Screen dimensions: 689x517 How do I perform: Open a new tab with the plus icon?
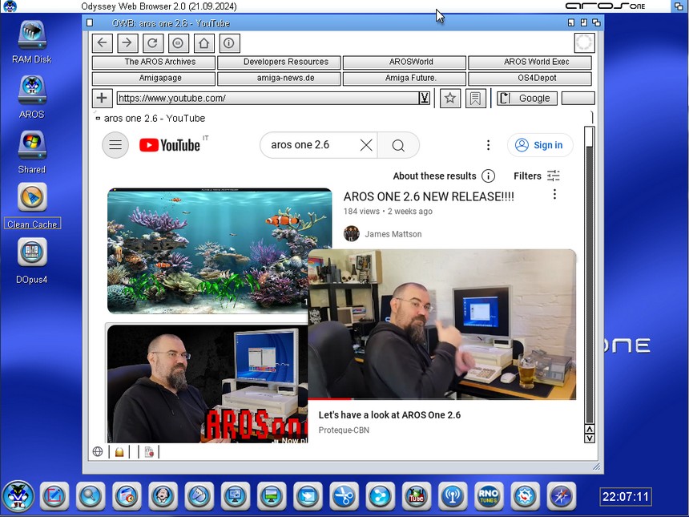click(x=102, y=99)
